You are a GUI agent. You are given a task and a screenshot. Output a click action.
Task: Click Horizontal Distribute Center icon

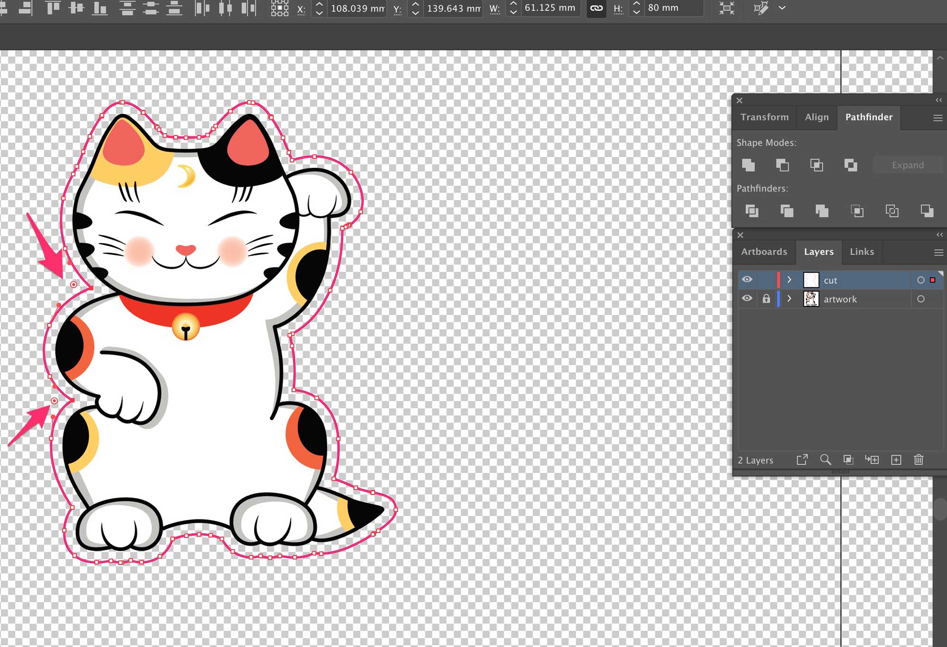click(226, 8)
